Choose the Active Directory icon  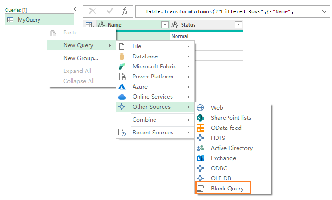(200, 148)
